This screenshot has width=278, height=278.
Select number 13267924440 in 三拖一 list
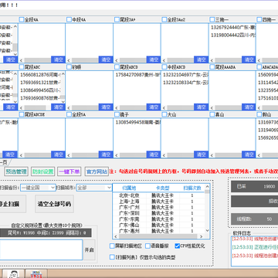click(x=232, y=27)
